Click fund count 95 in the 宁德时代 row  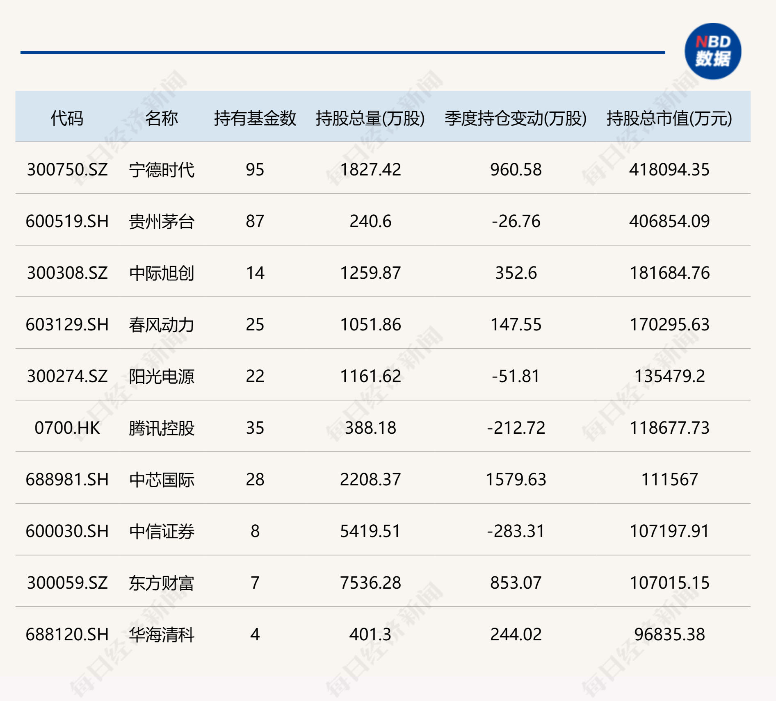[255, 170]
